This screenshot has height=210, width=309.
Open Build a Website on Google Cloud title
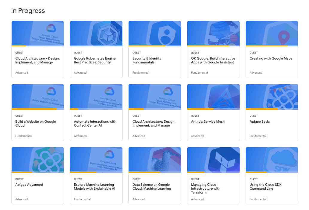(x=36, y=124)
